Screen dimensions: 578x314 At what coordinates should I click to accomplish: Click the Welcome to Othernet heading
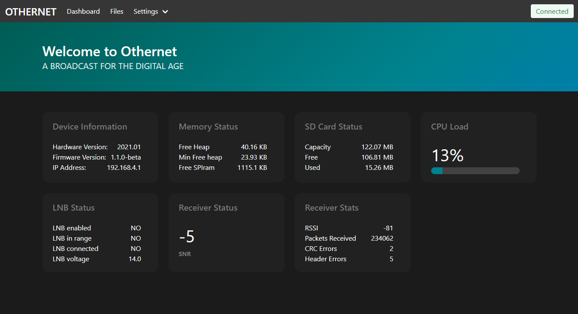(109, 51)
